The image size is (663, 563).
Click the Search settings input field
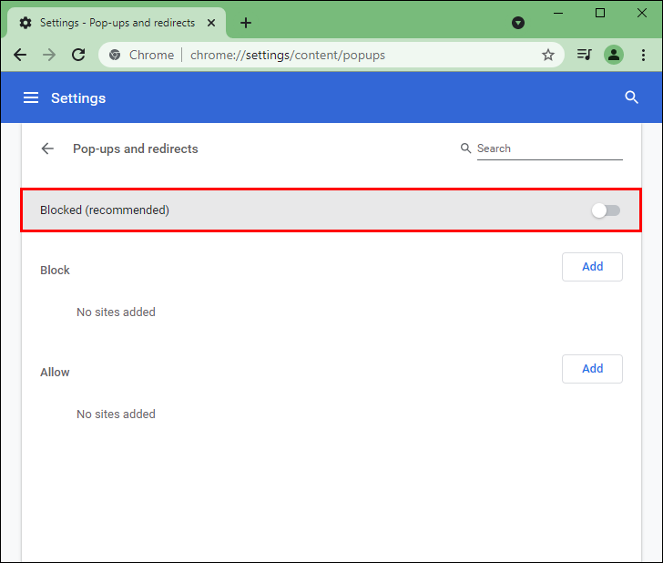[549, 148]
